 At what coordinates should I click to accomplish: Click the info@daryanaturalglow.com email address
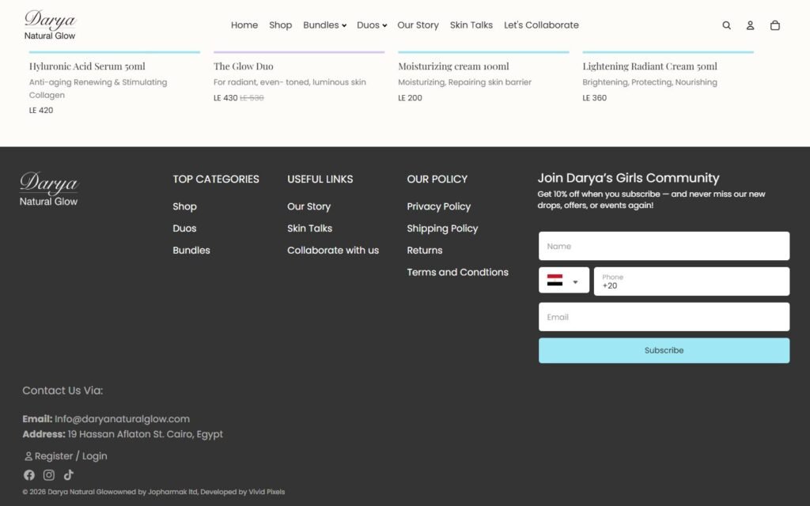122,419
